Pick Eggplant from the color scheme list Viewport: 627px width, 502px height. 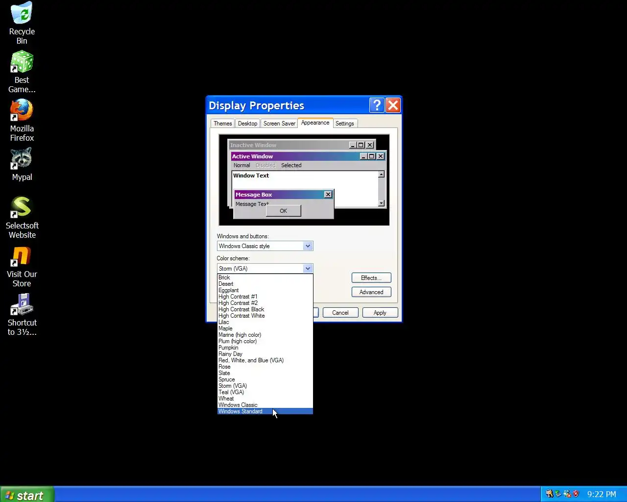pos(265,290)
